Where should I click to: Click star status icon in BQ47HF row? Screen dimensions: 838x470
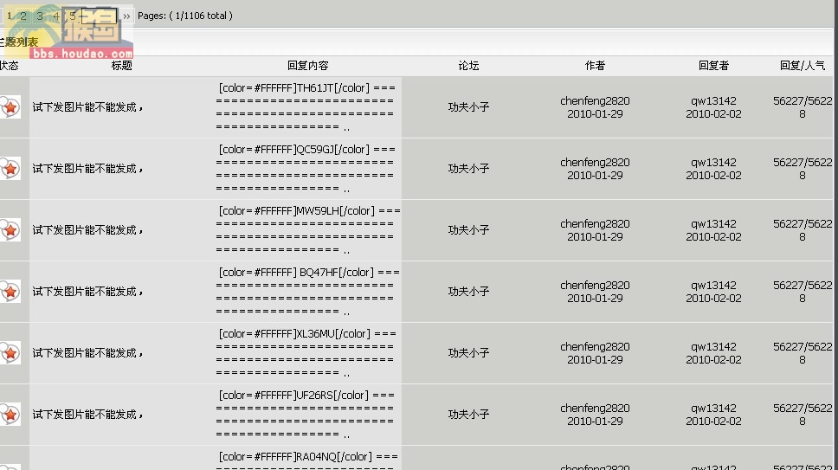tap(10, 292)
